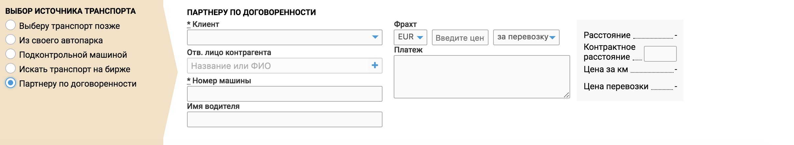Click the blue plus icon to add contact person

375,66
